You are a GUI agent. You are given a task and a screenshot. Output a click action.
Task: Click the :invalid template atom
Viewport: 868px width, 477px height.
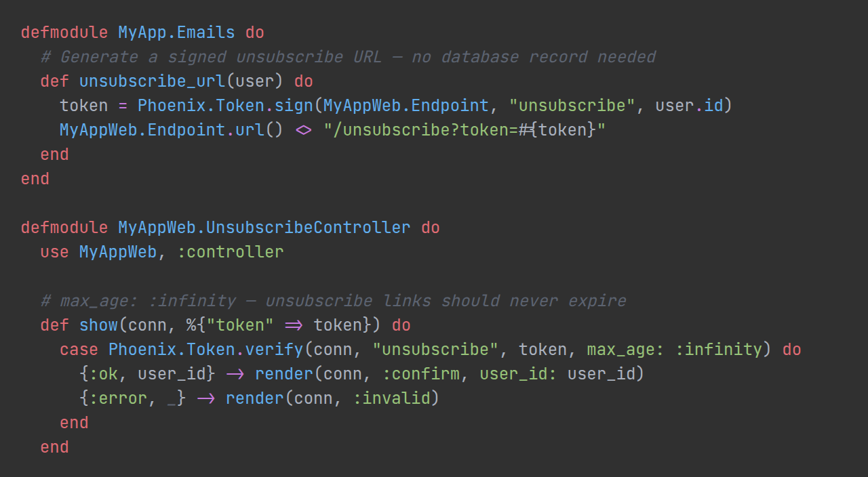click(x=392, y=398)
